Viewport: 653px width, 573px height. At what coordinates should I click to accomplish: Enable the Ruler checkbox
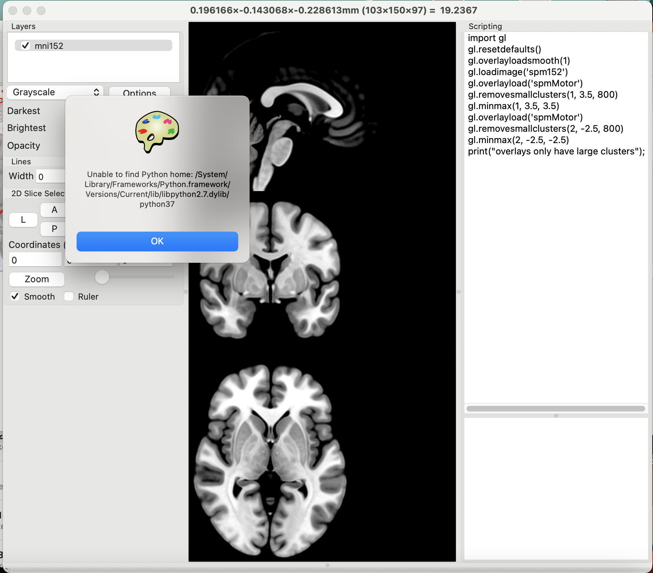point(69,296)
